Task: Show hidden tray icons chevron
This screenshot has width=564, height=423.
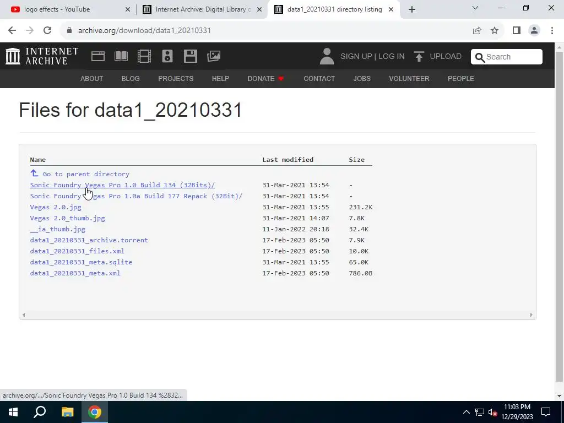Action: [x=466, y=412]
